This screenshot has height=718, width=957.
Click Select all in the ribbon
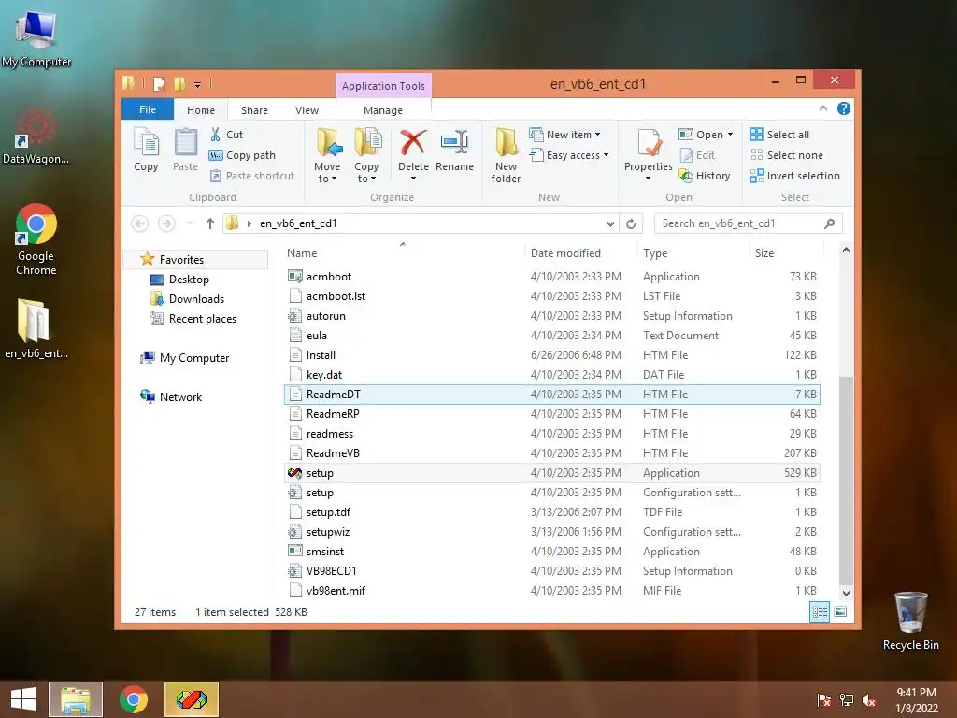779,135
